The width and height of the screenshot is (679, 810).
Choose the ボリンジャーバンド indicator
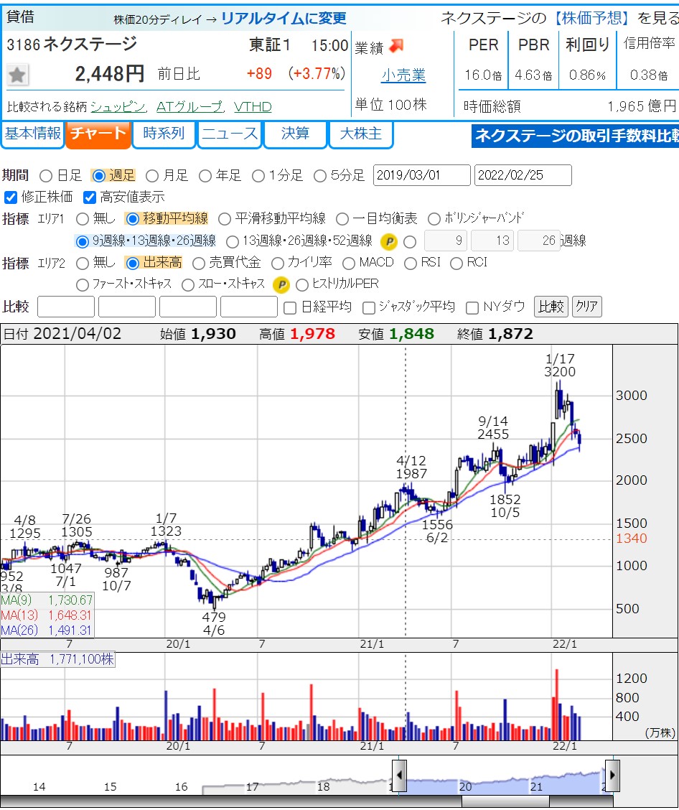pos(434,218)
